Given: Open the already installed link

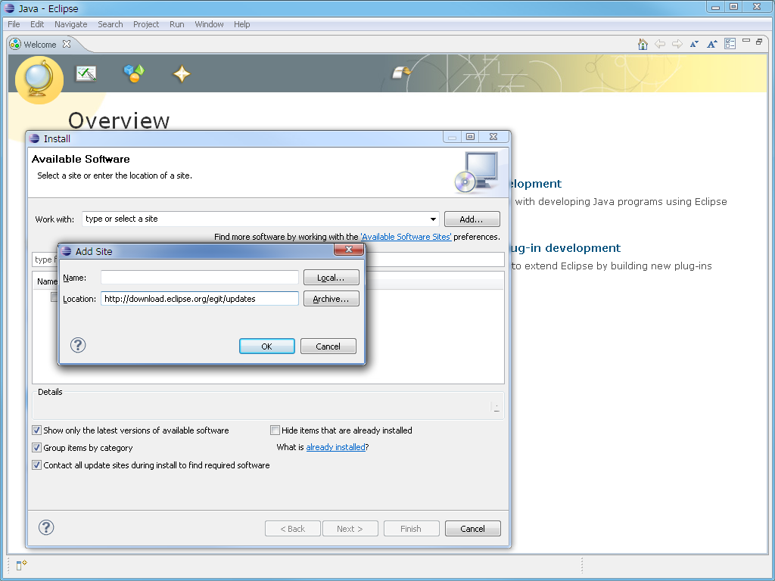Looking at the screenshot, I should click(x=335, y=447).
